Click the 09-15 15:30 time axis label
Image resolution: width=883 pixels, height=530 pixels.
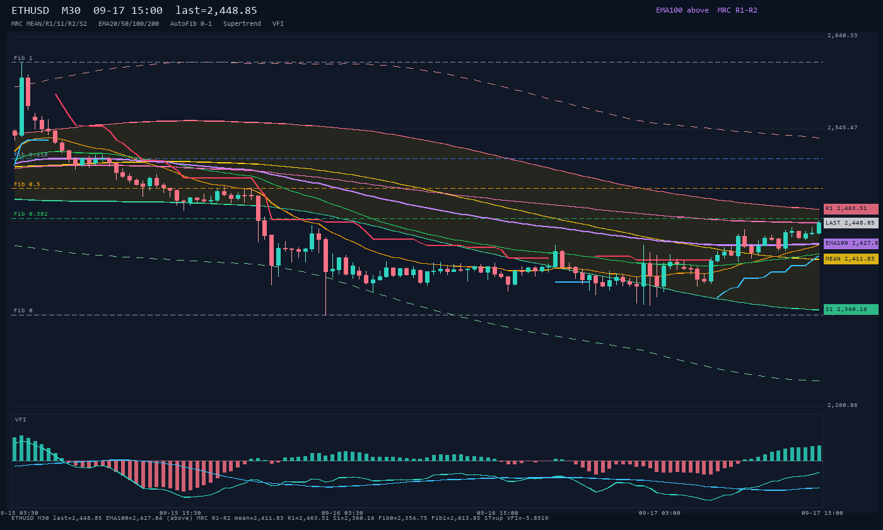coord(180,513)
